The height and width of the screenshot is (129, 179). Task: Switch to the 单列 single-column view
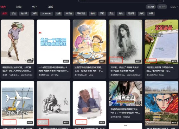162,7
